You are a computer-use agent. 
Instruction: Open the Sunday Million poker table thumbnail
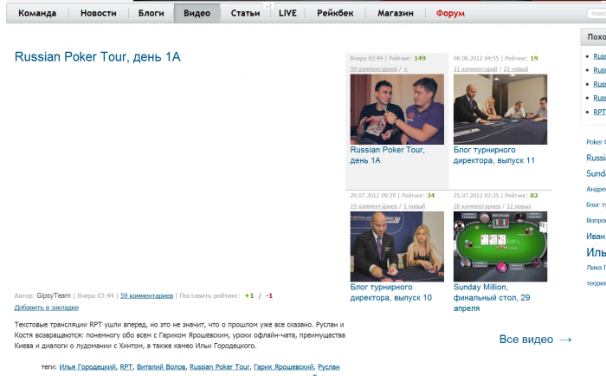tap(500, 246)
